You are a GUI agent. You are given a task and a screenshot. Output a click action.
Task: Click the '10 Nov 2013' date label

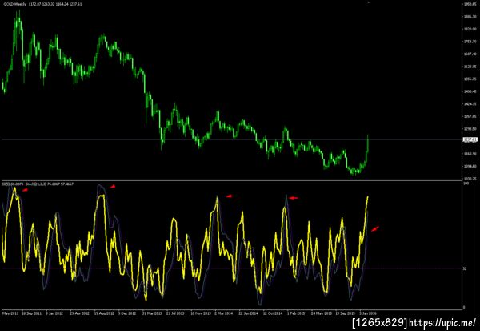pyautogui.click(x=201, y=313)
